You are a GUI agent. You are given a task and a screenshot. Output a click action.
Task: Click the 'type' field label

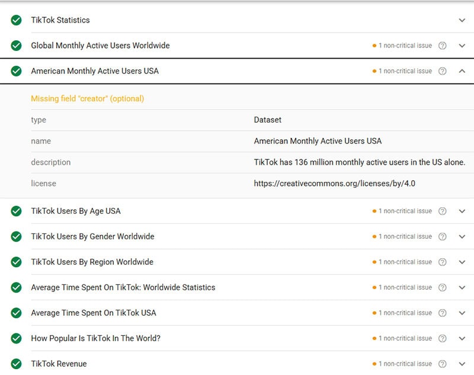coord(39,120)
